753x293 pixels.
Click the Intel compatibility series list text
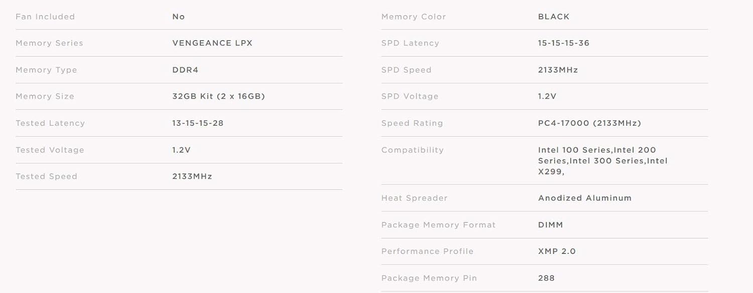point(602,161)
